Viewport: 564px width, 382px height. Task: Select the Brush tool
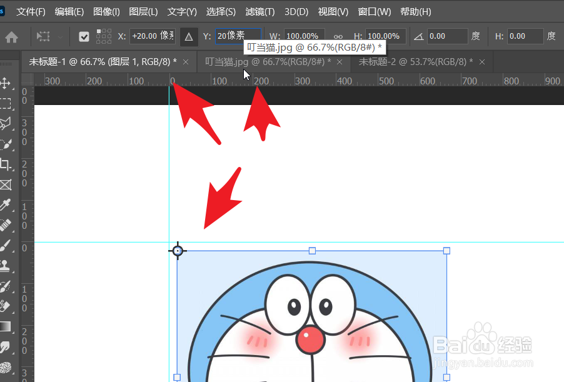5,246
